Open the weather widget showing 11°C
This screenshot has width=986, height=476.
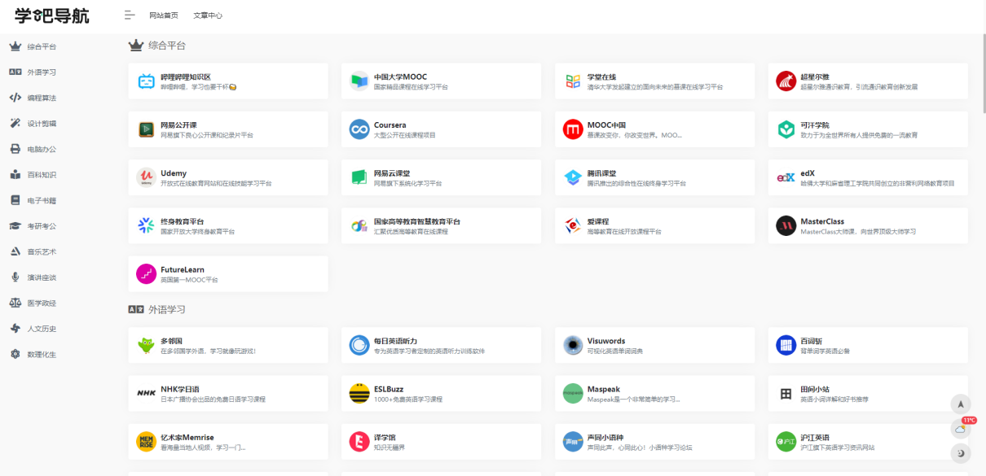961,429
